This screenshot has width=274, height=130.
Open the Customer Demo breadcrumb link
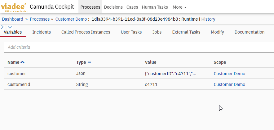(71, 19)
